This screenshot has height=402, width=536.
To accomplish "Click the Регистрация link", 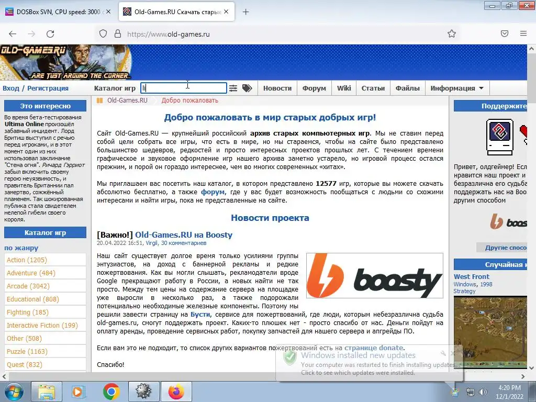I will pyautogui.click(x=48, y=88).
